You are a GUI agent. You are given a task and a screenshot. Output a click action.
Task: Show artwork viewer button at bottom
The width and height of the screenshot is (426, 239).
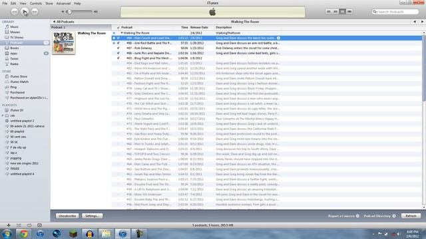point(39,225)
